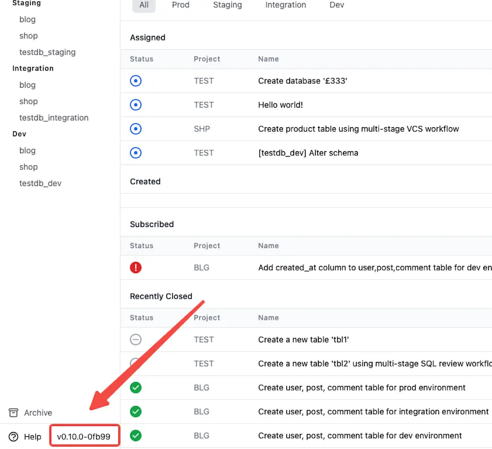Click canceled status icon for 'tbl1' issue
This screenshot has width=492, height=449.
[136, 339]
